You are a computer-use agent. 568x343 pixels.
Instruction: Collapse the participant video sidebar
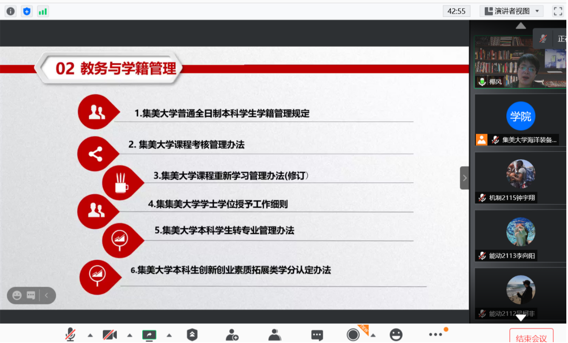click(x=464, y=178)
